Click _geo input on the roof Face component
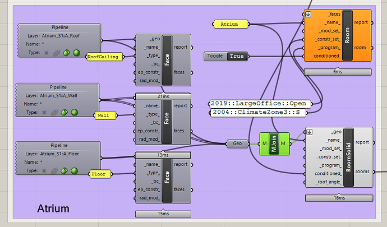Image resolution: width=387 pixels, height=227 pixels. [x=155, y=39]
